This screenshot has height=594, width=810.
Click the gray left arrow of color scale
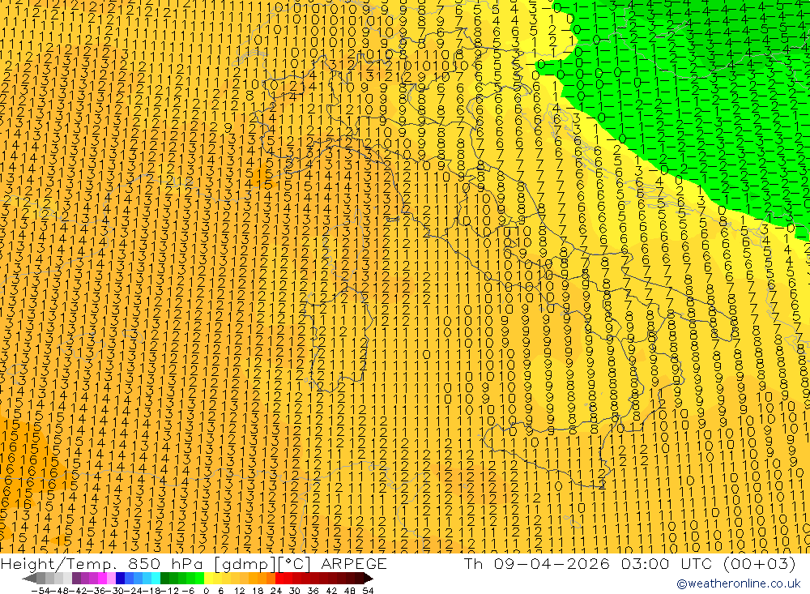[29, 578]
